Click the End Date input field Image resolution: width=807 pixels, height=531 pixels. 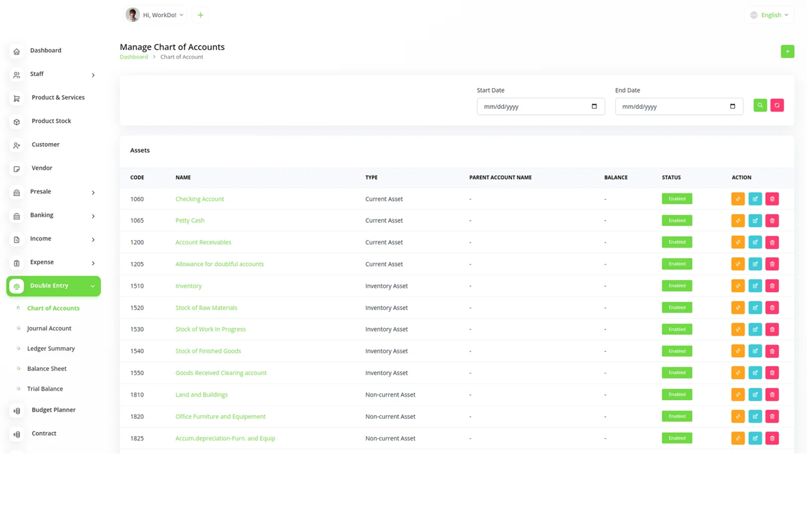671,106
